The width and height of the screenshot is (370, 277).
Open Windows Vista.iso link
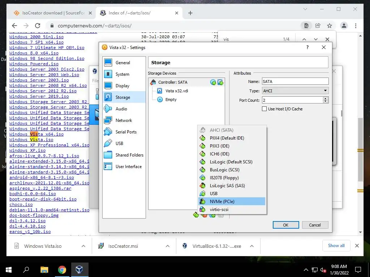tap(31, 140)
